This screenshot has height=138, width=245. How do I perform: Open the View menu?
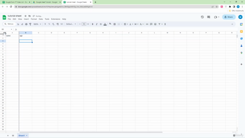coord(20,19)
